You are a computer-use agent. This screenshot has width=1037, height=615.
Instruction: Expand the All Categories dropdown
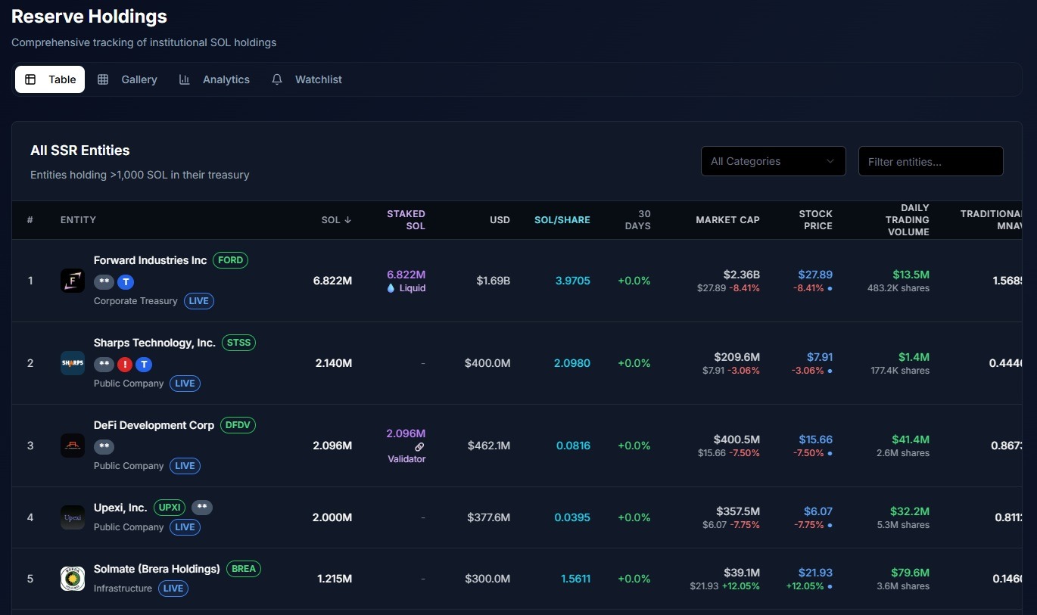[x=773, y=161]
